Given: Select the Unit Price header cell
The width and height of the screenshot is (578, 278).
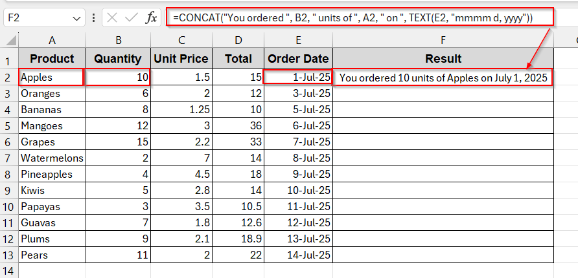Looking at the screenshot, I should pos(181,59).
